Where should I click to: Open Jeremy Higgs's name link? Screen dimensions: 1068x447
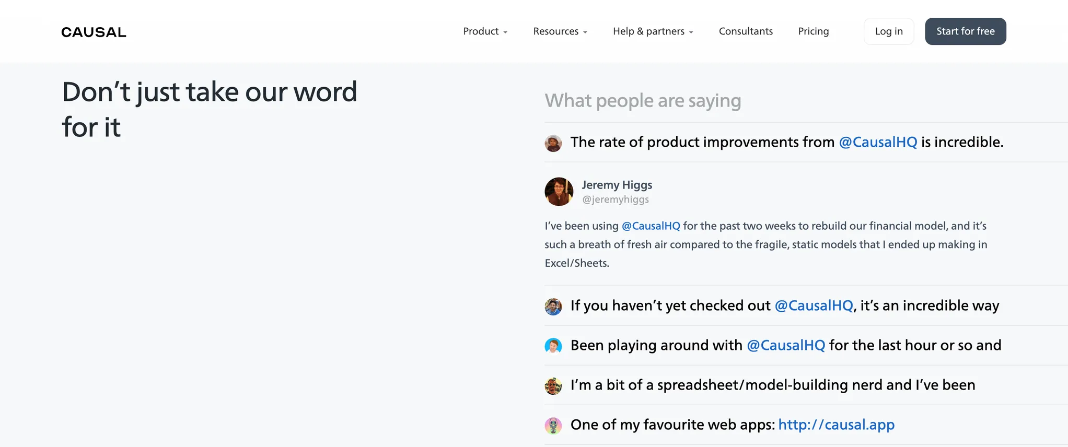pos(617,185)
